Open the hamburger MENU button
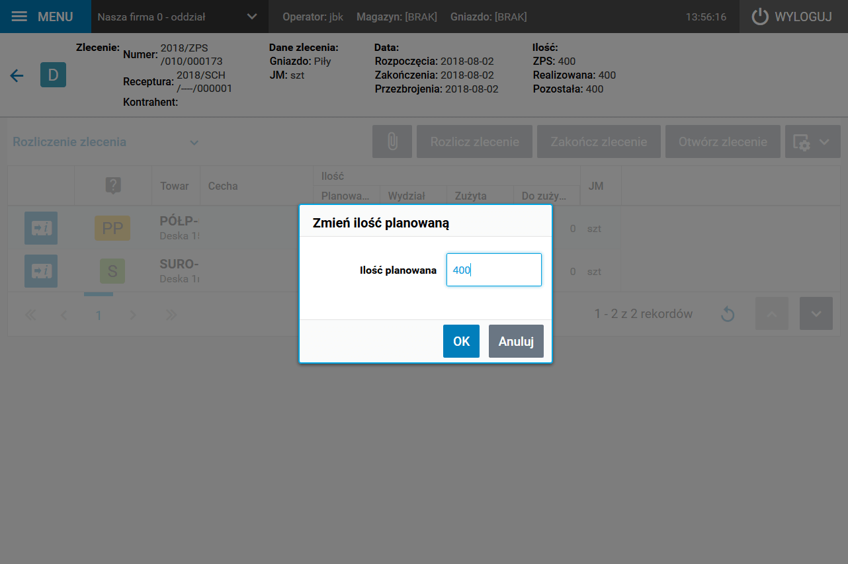Screen dimensions: 848x564 [45, 17]
